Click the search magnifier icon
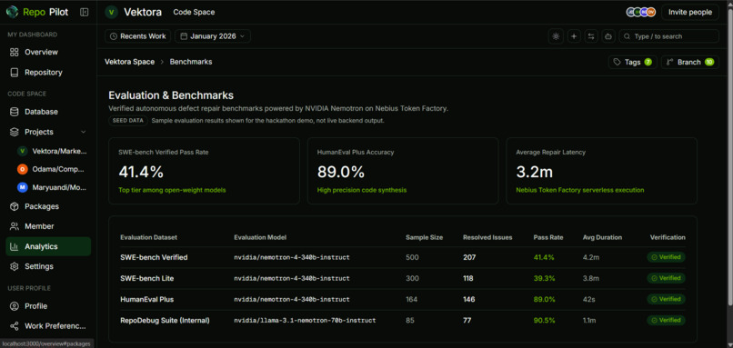This screenshot has height=348, width=733. click(627, 36)
